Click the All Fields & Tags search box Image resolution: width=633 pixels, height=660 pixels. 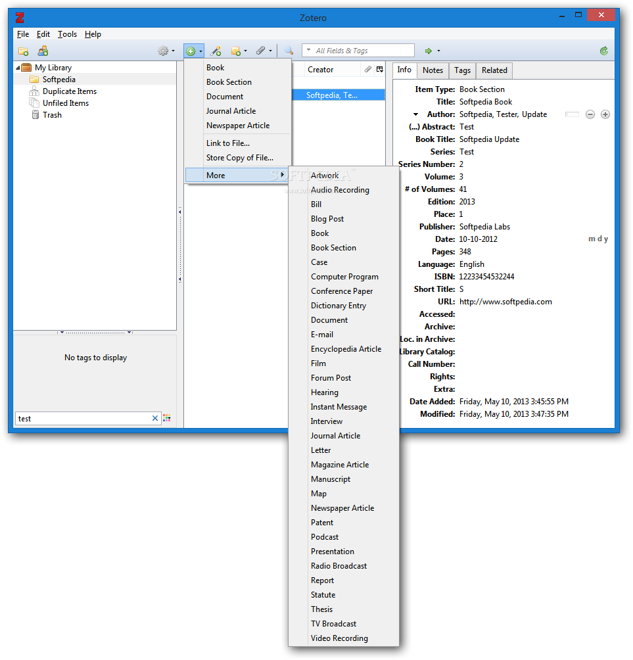[358, 51]
